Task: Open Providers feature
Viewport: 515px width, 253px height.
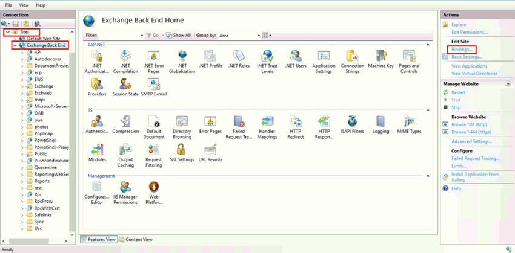Action: coord(97,88)
